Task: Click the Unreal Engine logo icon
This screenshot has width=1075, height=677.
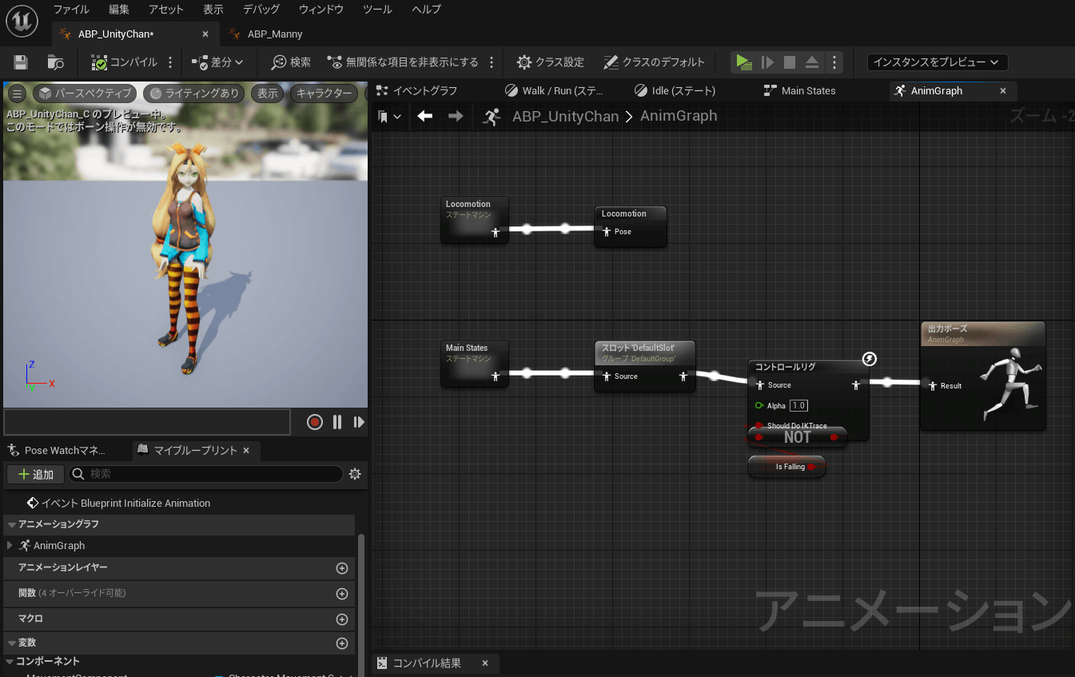Action: tap(22, 22)
